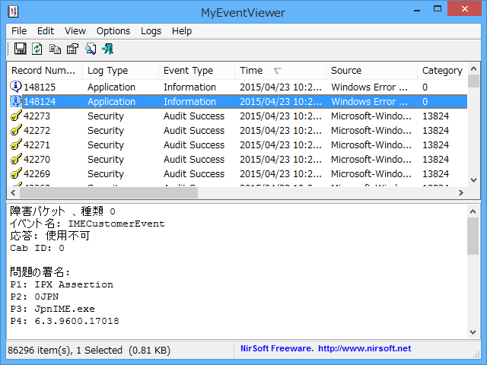Click 'Cab ID: 0' line

(37, 248)
